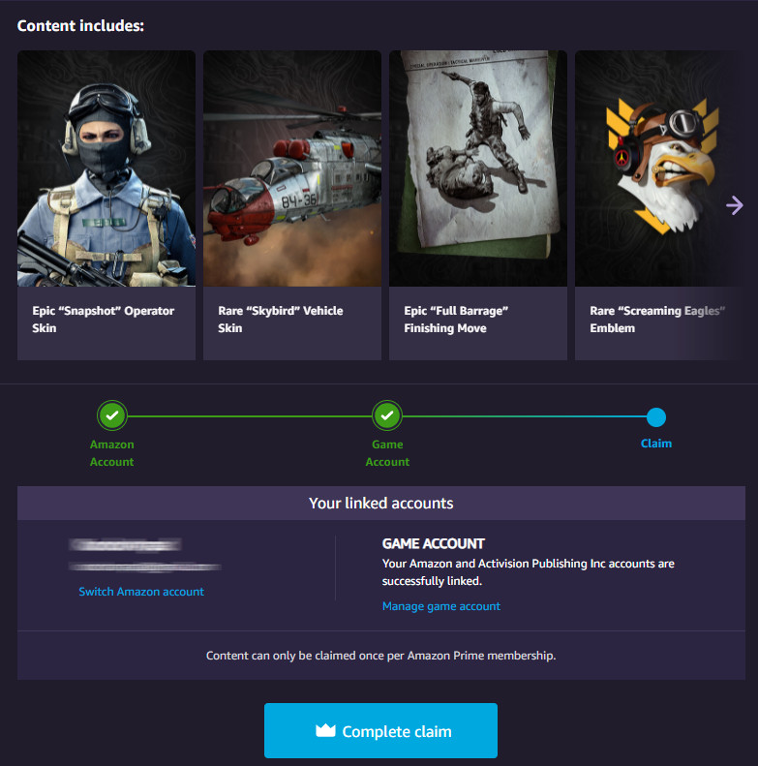Click the Amazon Account green checkmark step
Screen dimensions: 758x766
pyautogui.click(x=112, y=415)
